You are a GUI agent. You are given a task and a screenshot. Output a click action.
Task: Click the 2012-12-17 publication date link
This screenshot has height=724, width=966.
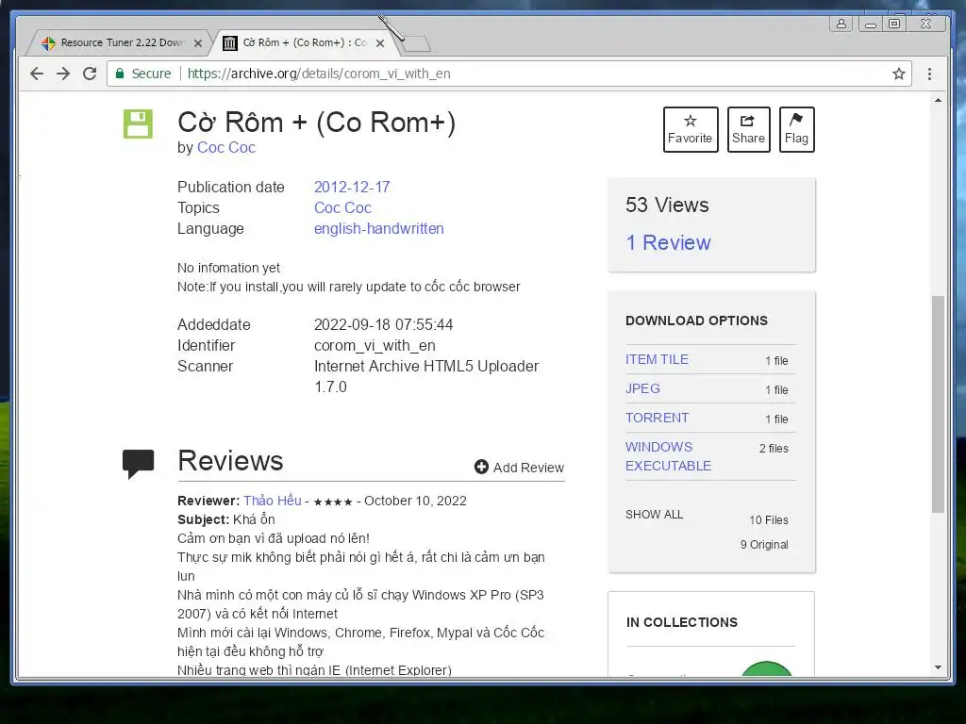pos(352,188)
